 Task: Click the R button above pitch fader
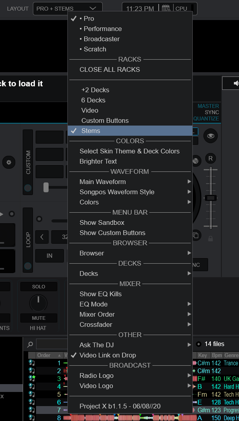pyautogui.click(x=210, y=159)
